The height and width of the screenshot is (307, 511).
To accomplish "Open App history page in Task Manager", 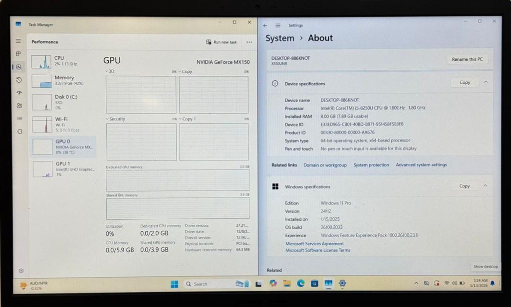I will pos(19,80).
